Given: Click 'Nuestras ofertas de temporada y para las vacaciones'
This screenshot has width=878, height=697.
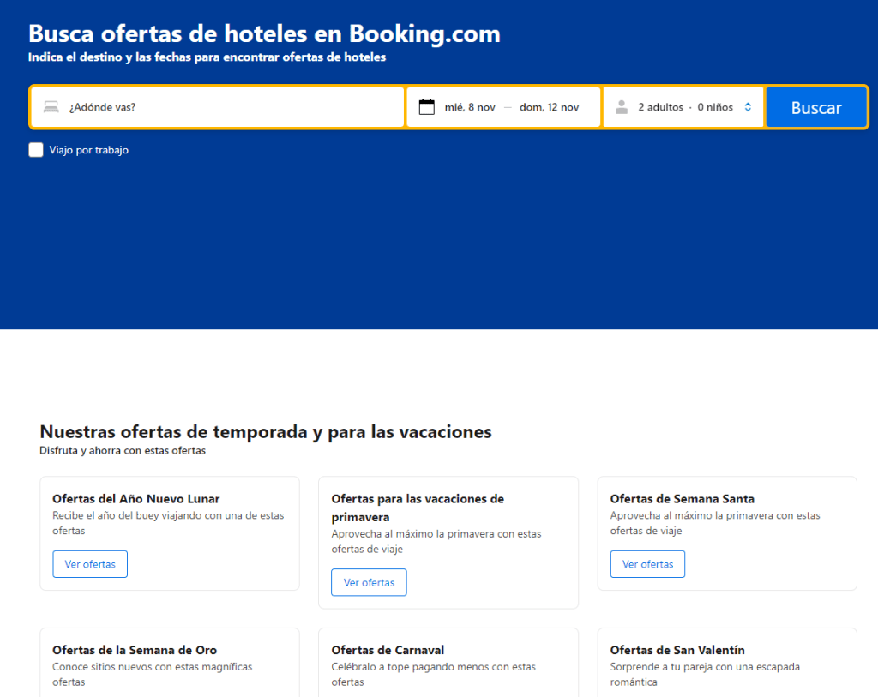Looking at the screenshot, I should coord(266,431).
